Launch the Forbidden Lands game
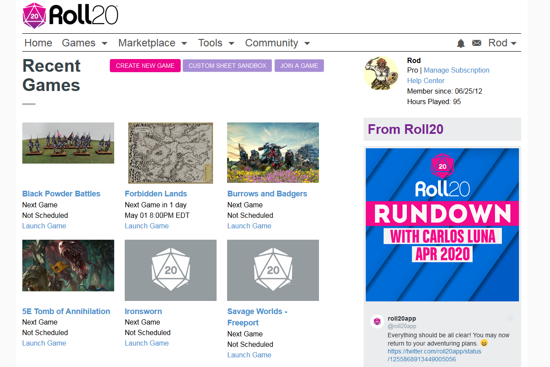This screenshot has width=550, height=367. tap(147, 226)
